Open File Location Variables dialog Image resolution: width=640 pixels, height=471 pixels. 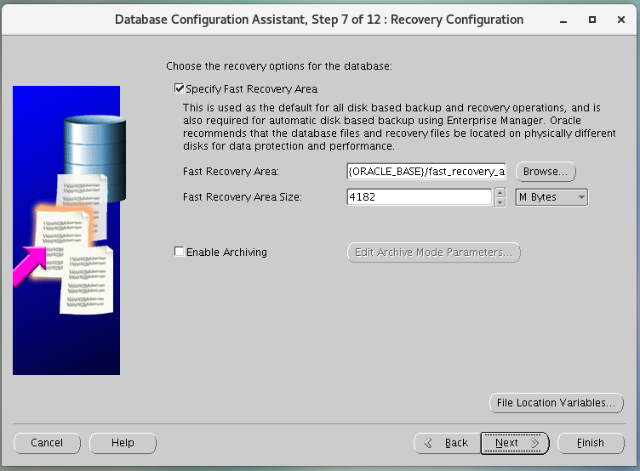pyautogui.click(x=557, y=403)
